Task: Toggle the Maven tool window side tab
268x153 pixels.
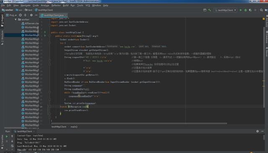Action: (266, 52)
